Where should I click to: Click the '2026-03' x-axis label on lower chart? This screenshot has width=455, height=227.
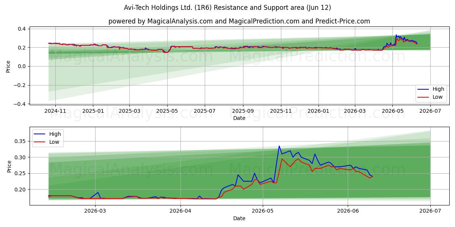point(95,211)
